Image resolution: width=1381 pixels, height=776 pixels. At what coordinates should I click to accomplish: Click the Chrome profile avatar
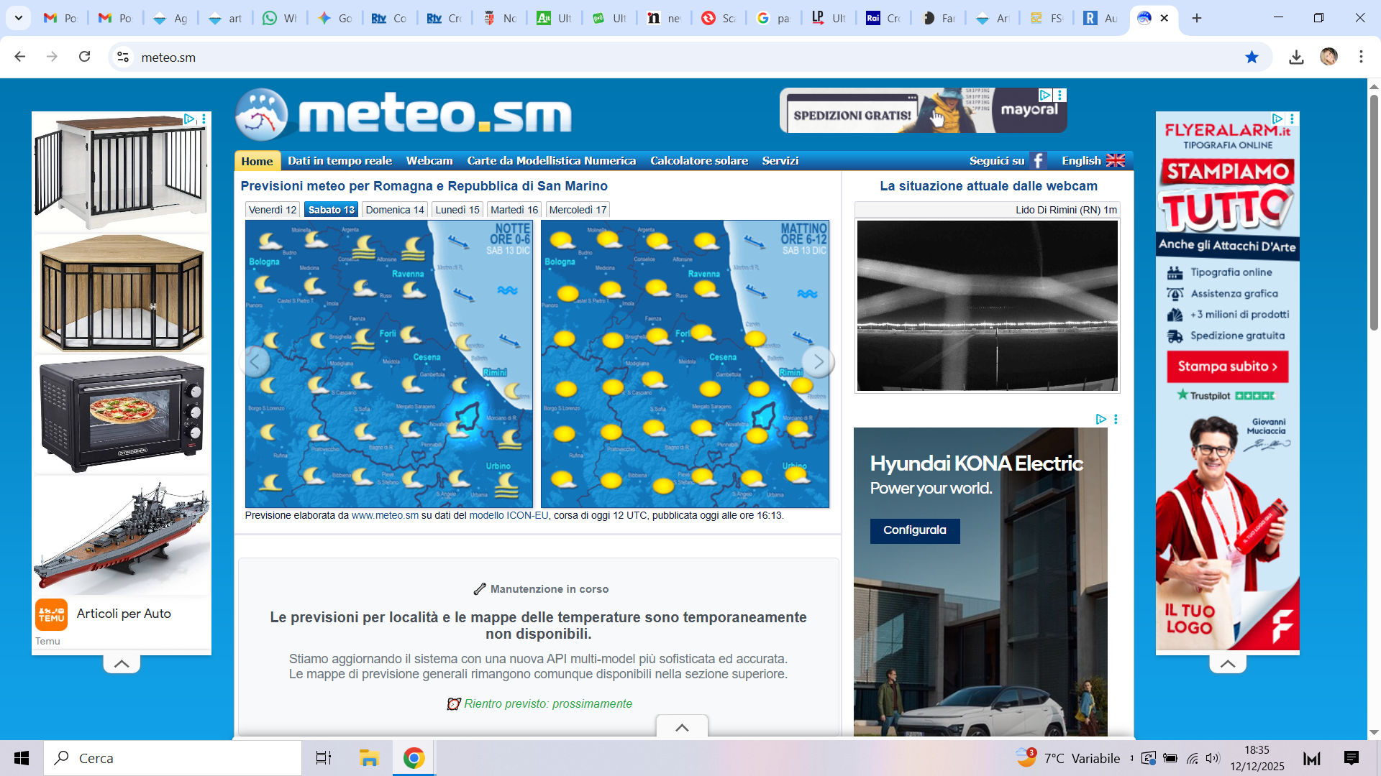click(1328, 57)
